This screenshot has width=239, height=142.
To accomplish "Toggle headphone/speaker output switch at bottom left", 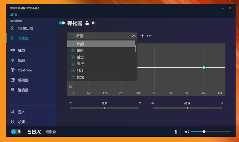I will tap(15, 132).
